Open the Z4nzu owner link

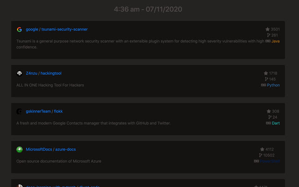click(x=31, y=73)
